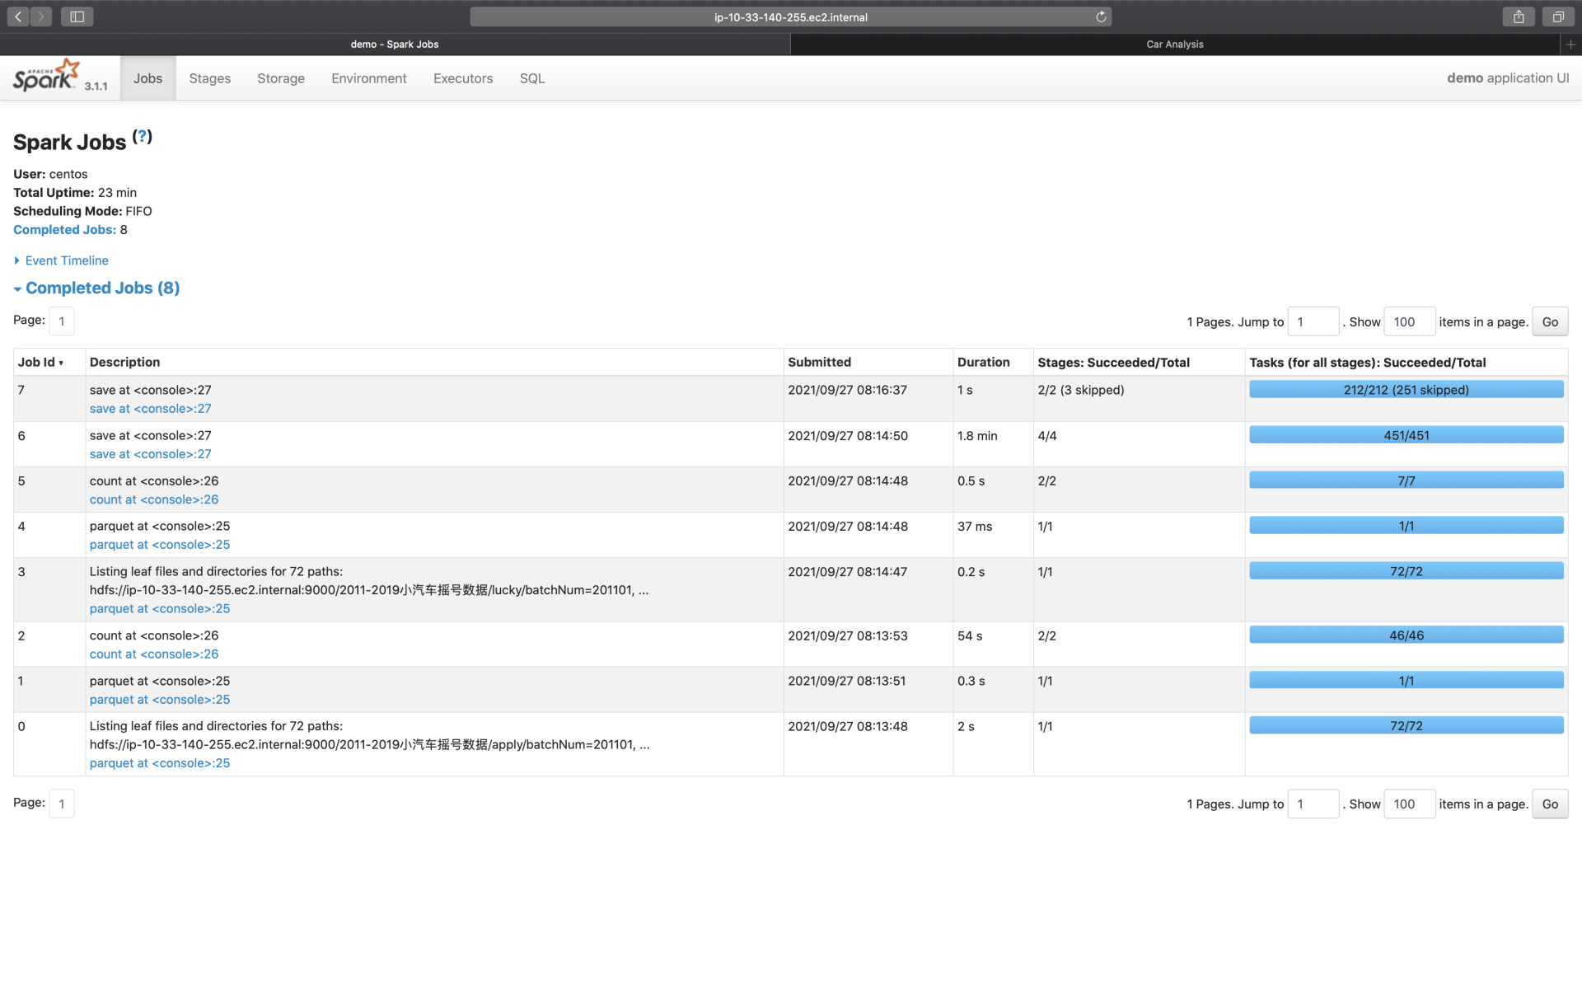Click the 451/451 task progress bar
The width and height of the screenshot is (1582, 989).
click(x=1406, y=435)
